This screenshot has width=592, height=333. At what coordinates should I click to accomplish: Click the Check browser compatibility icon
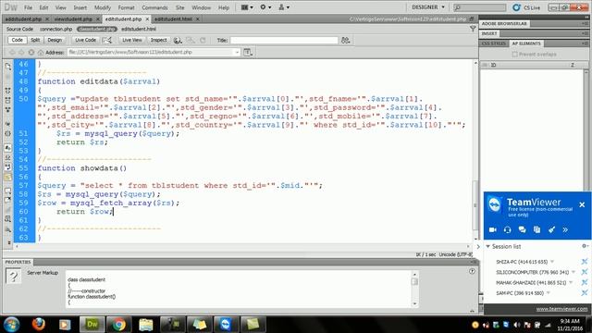(107, 40)
